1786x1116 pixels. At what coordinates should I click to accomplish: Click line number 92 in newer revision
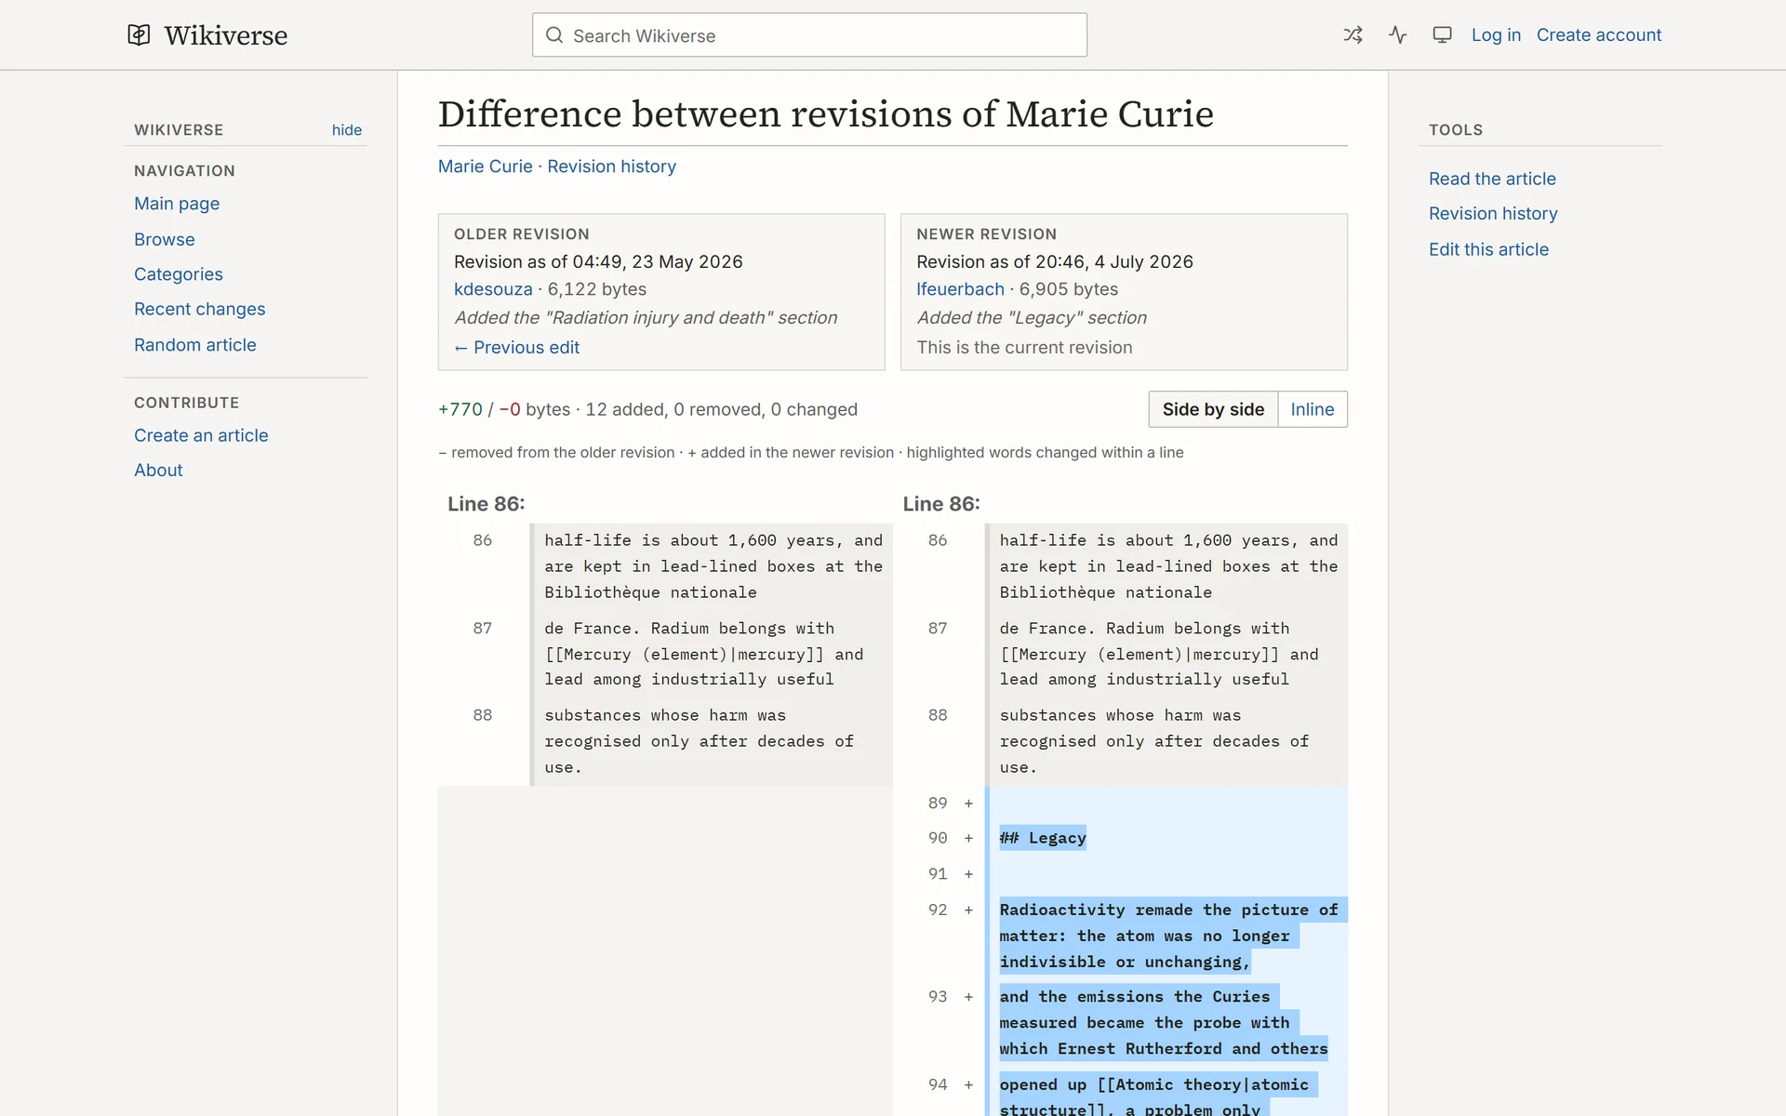click(x=938, y=910)
